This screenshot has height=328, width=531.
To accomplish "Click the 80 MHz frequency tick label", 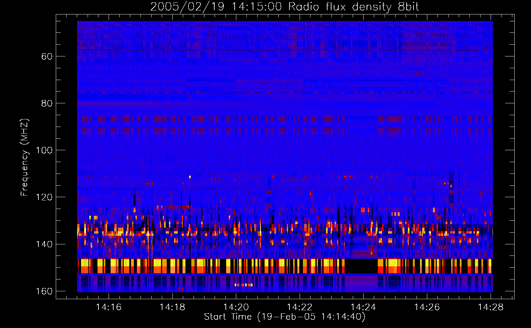I will point(47,103).
